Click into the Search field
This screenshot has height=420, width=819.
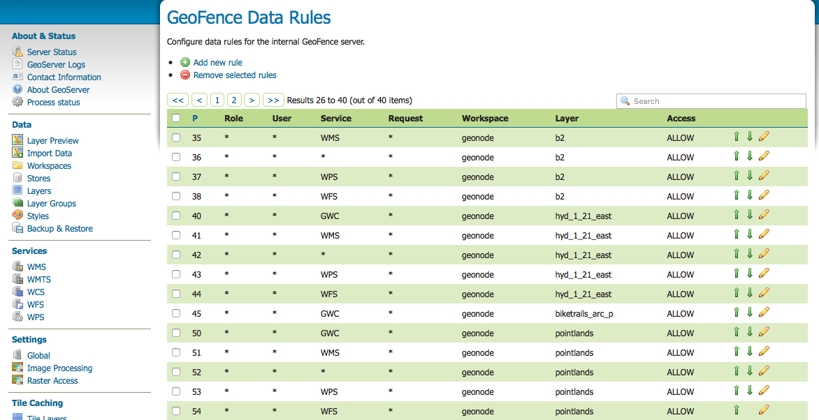point(711,101)
